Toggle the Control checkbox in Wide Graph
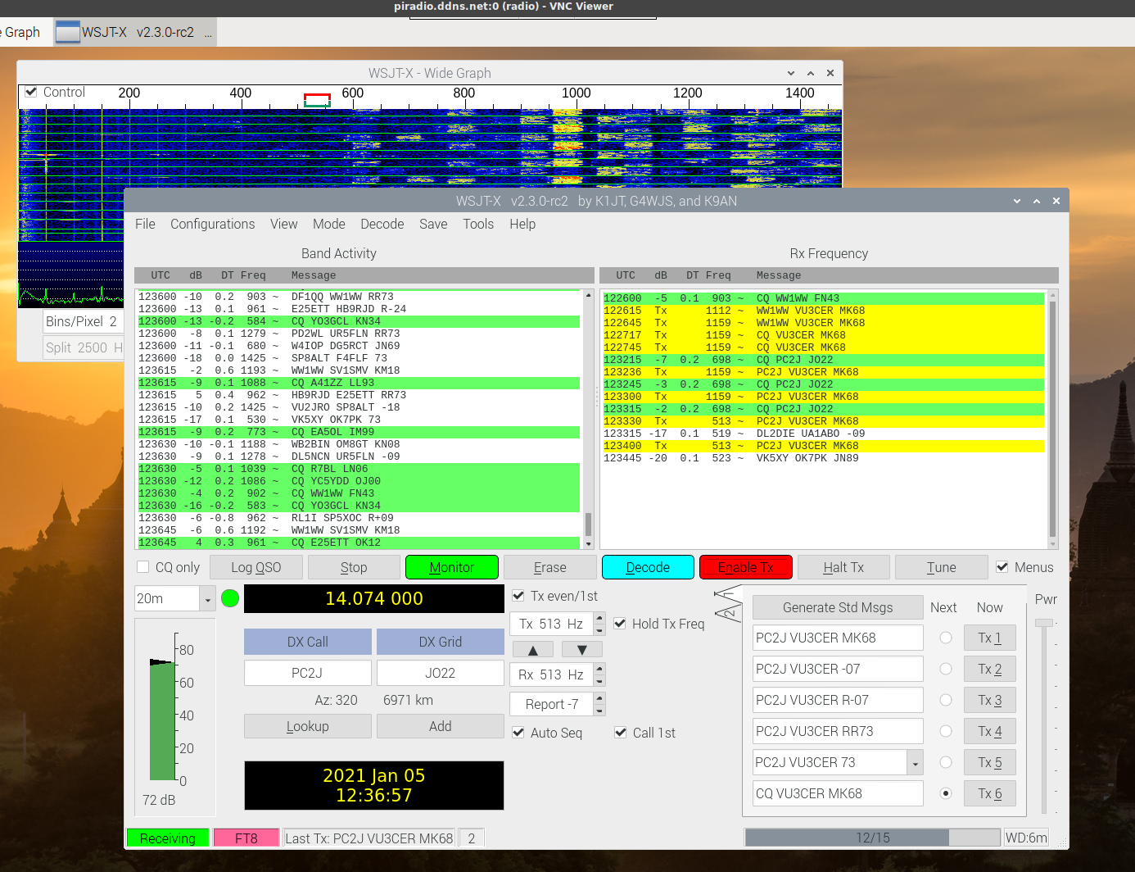The width and height of the screenshot is (1135, 872). coord(31,92)
